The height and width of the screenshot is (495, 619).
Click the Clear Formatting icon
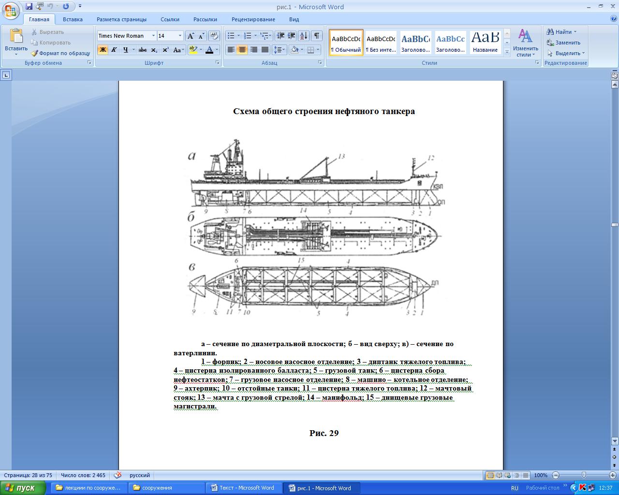point(214,36)
